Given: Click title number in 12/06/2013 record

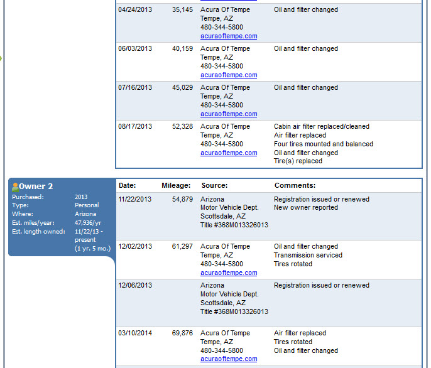Looking at the screenshot, I should 234,312.
